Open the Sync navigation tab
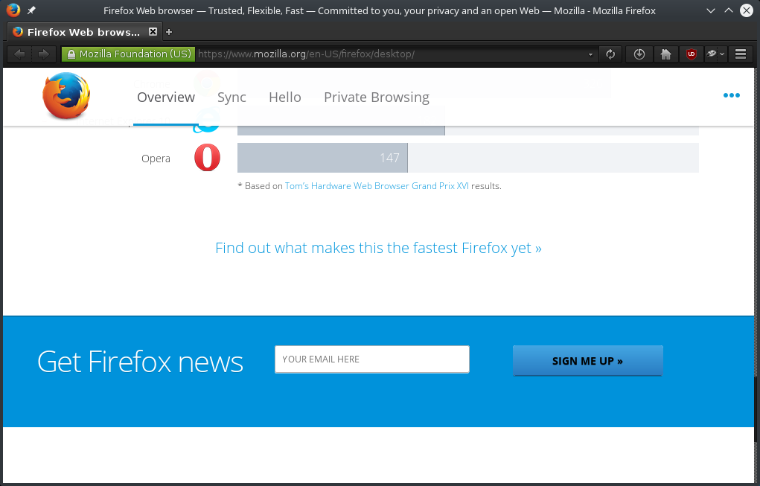The width and height of the screenshot is (760, 486). coord(231,97)
